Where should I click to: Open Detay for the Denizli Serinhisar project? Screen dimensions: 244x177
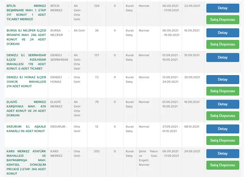223,57
